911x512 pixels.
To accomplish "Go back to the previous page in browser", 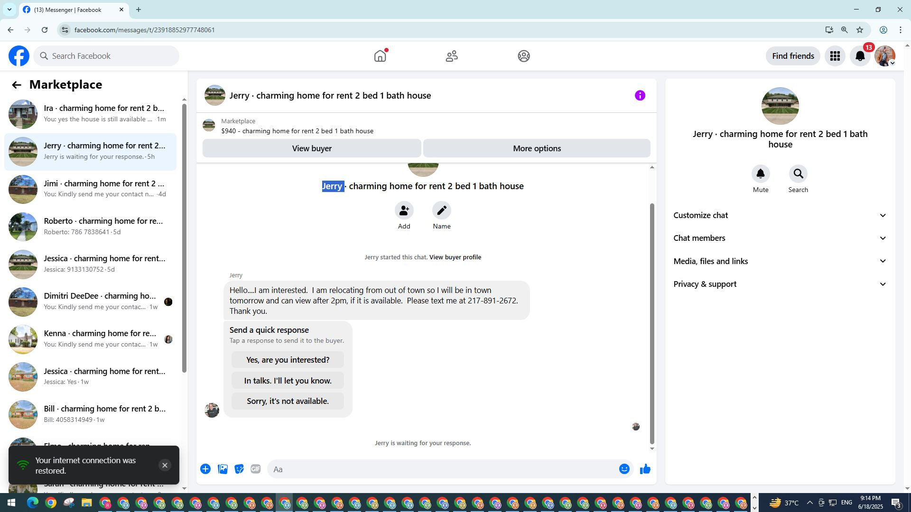I will (10, 30).
